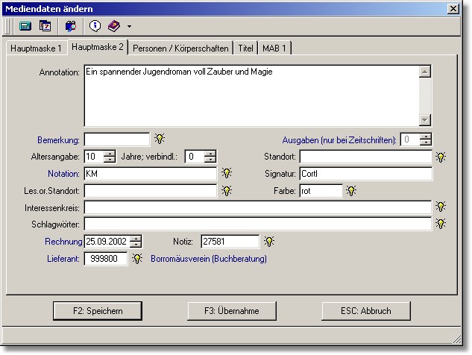Click lightbulb lookup beside Farbe field
This screenshot has width=472, height=355.
point(351,191)
